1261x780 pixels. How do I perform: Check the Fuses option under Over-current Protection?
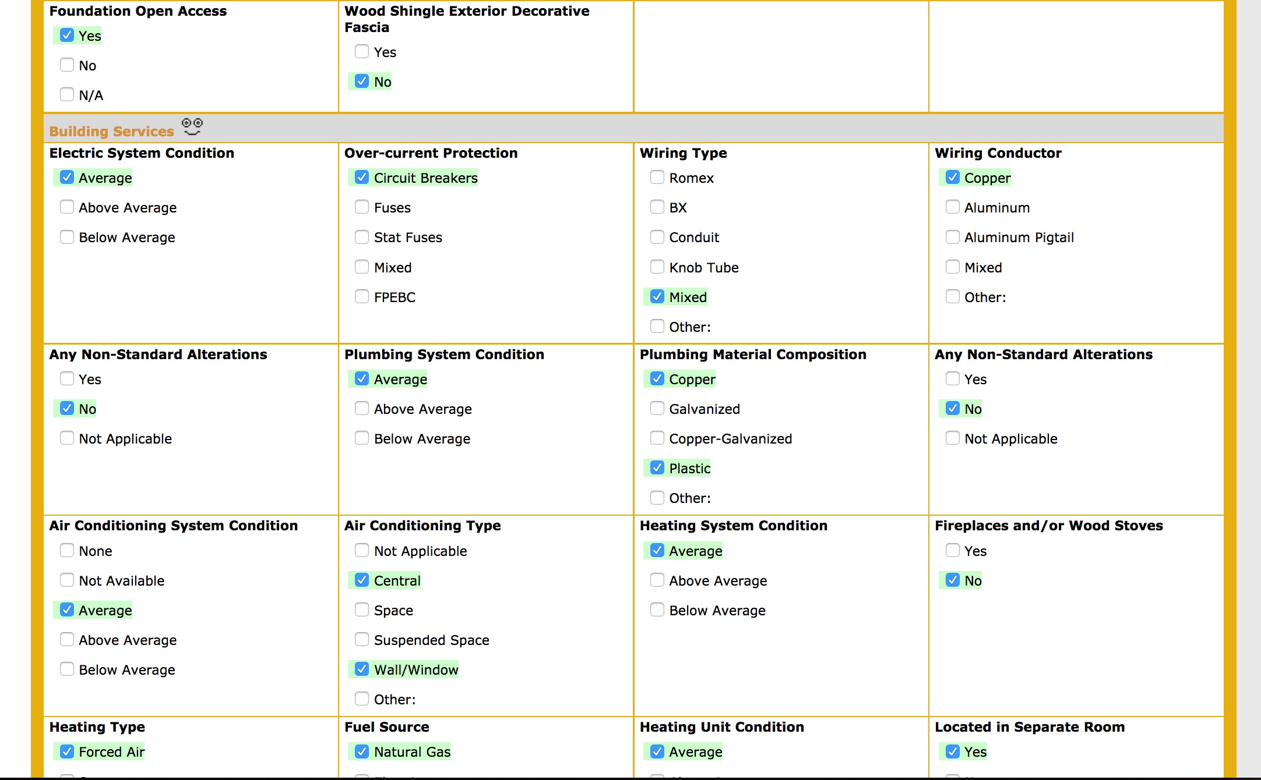pyautogui.click(x=361, y=207)
